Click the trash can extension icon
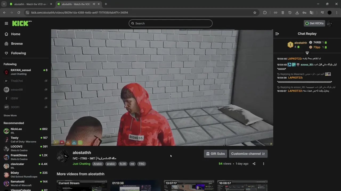 pyautogui.click(x=283, y=12)
